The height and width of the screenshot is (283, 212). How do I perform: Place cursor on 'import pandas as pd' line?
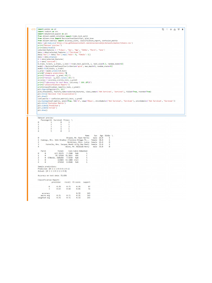(x=47, y=29)
